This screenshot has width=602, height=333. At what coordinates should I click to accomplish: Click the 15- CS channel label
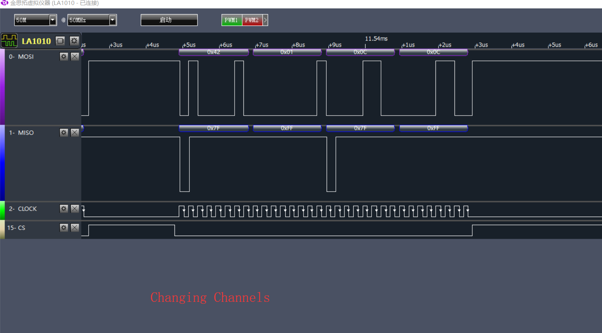pos(16,228)
